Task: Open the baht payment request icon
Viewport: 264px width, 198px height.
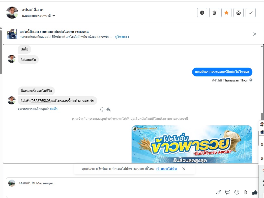Action: pyautogui.click(x=246, y=192)
